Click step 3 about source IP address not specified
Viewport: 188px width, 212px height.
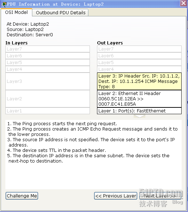click(91, 142)
